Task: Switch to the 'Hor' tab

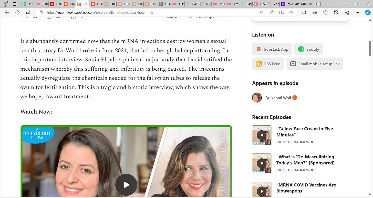Action: coord(56,4)
